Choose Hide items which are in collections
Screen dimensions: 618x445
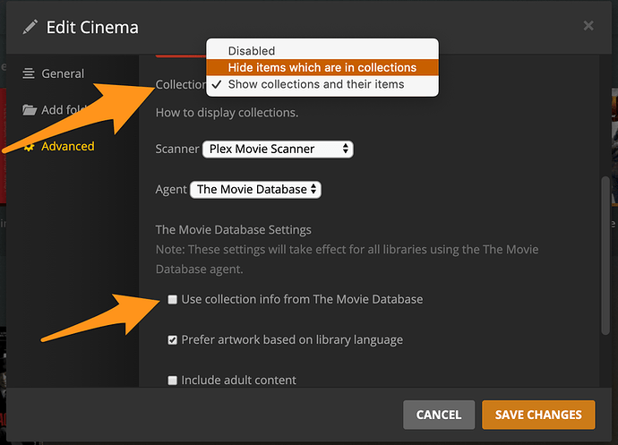click(x=322, y=67)
